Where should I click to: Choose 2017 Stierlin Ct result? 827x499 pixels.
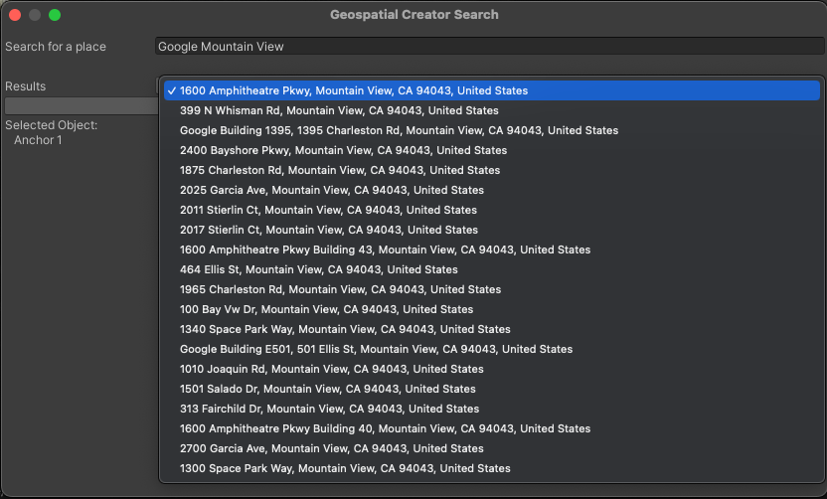coord(328,230)
